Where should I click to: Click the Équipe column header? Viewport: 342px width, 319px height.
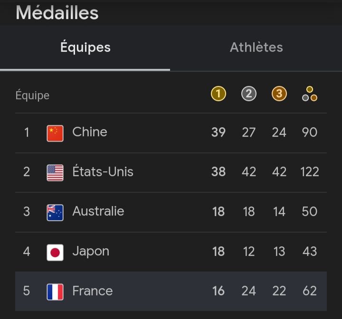pos(32,95)
